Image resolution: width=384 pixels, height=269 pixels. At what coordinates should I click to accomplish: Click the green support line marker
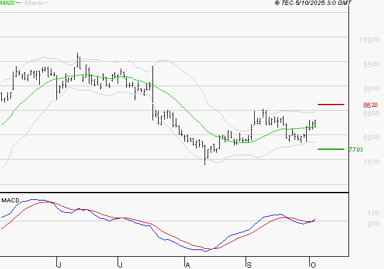[331, 149]
